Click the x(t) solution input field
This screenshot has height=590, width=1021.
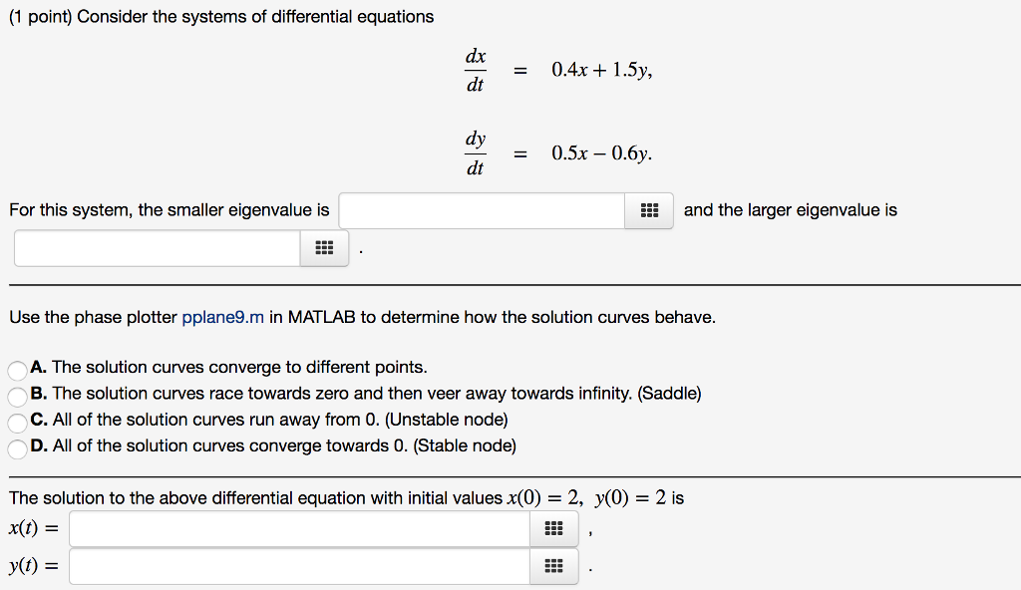299,528
